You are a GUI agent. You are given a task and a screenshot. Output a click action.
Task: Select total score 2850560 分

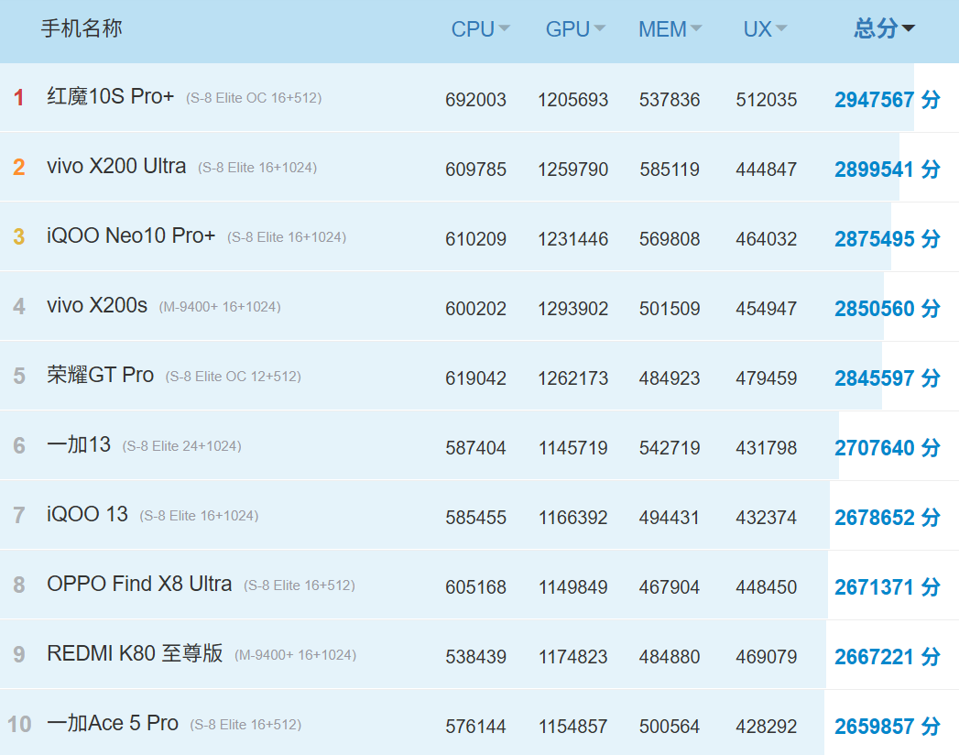(888, 309)
